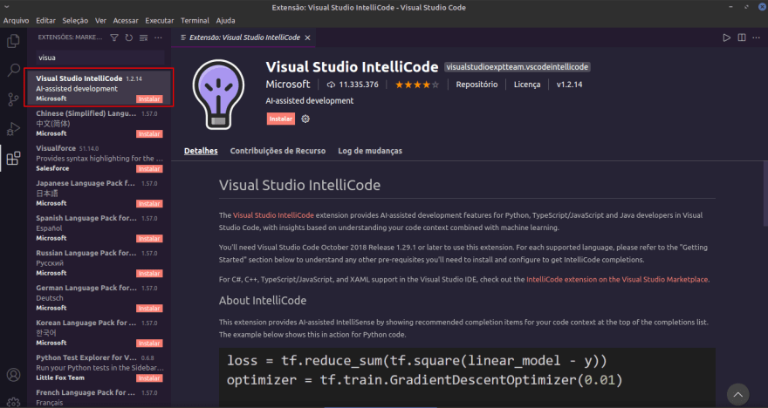Follow the Visual Studio IntelliCode red link
The image size is (768, 408).
click(x=273, y=215)
